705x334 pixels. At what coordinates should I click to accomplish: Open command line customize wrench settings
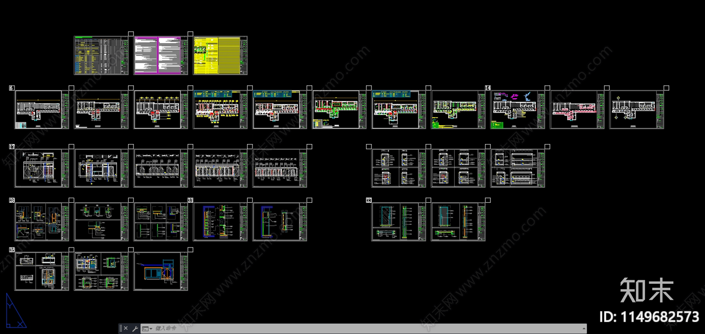[135, 328]
